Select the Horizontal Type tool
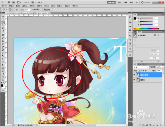165x127 pixels. coord(3,62)
